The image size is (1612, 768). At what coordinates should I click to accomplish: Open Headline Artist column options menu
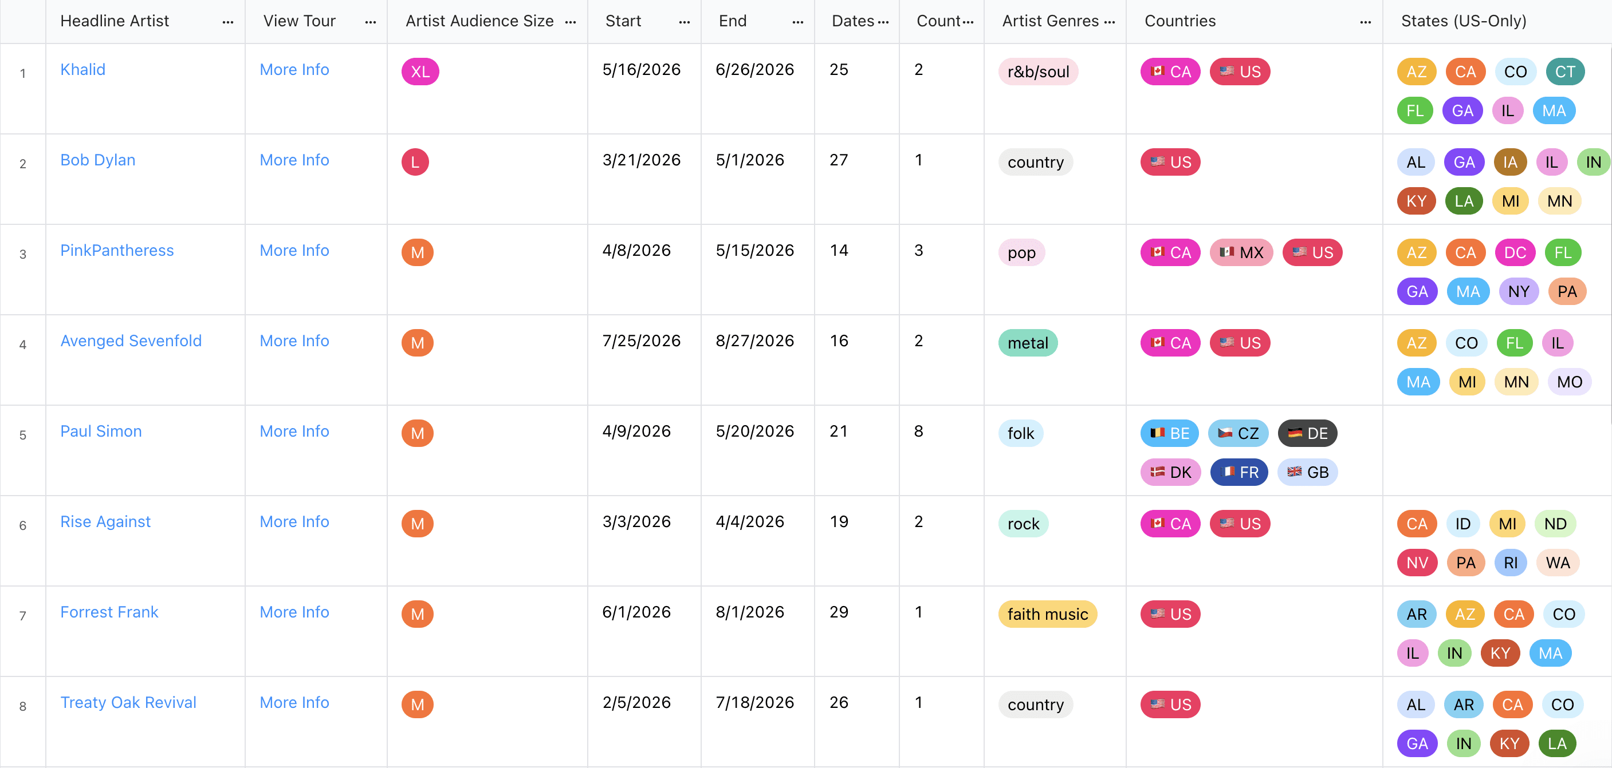coord(228,22)
